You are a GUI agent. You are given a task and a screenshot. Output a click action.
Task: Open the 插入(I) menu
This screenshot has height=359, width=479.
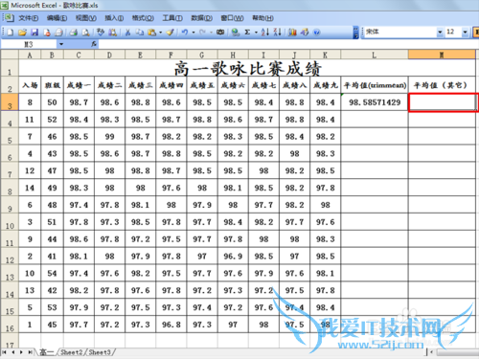click(114, 18)
